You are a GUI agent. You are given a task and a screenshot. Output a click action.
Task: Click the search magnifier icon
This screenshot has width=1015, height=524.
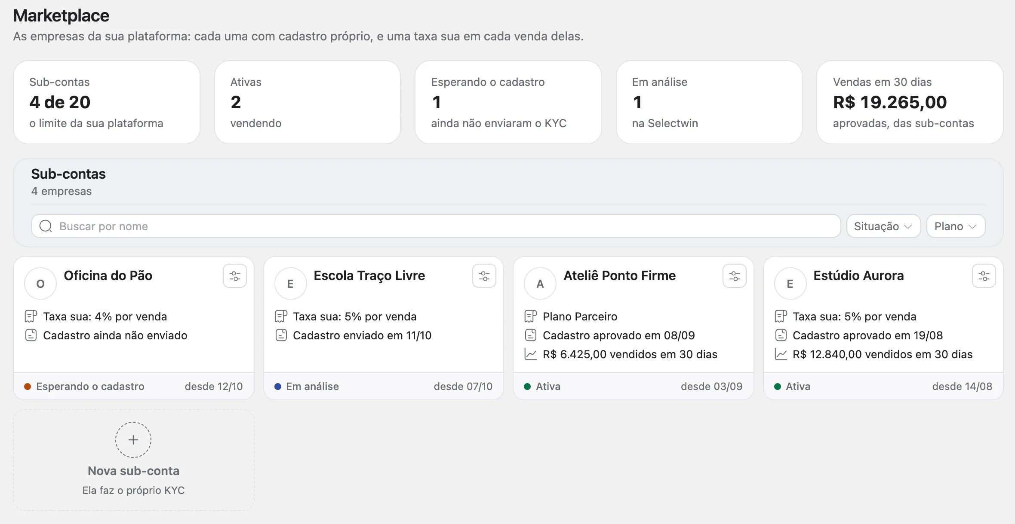46,226
